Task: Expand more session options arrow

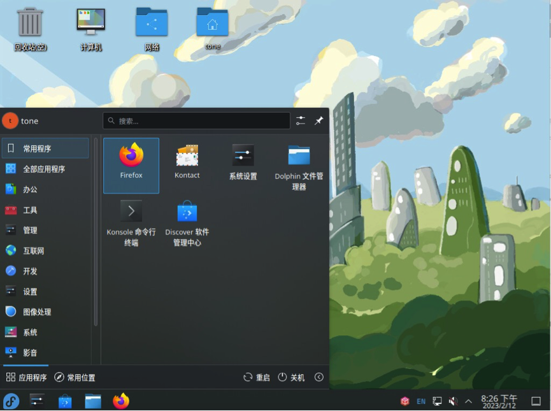Action: 319,377
